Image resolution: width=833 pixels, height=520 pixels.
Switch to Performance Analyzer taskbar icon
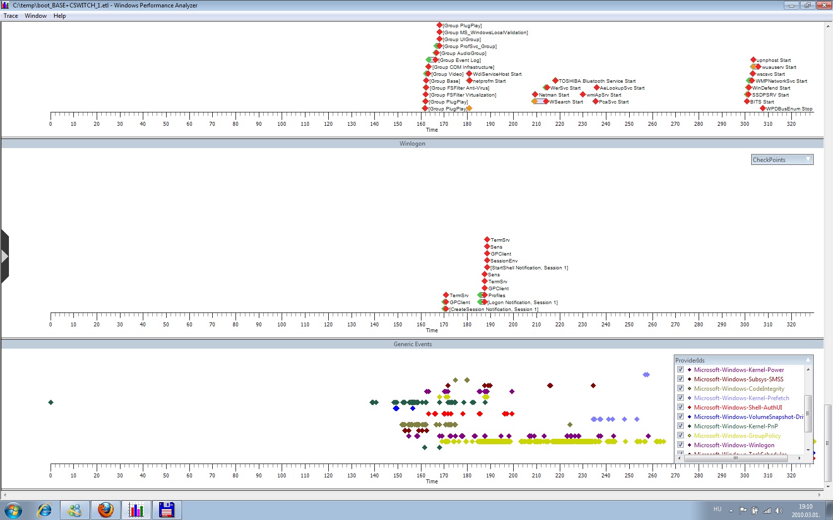click(x=136, y=510)
